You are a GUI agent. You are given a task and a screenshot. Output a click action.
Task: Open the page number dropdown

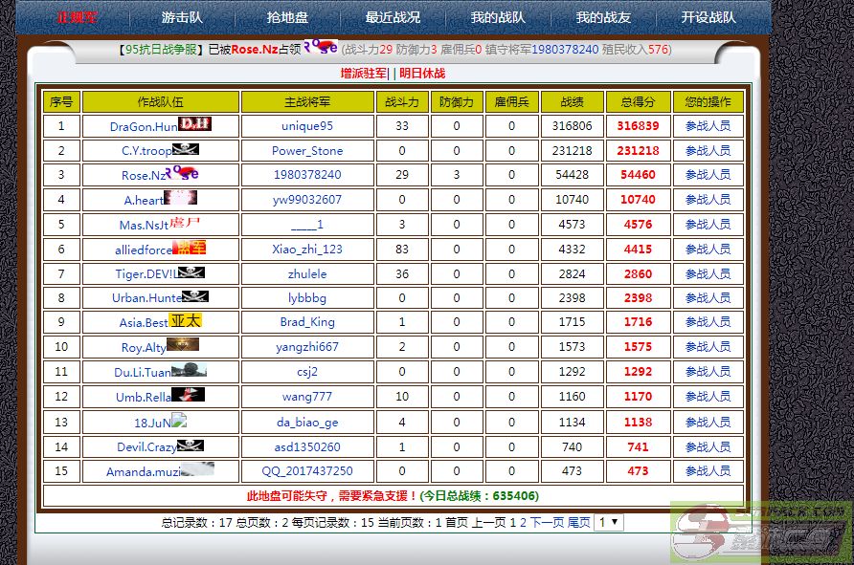click(608, 523)
